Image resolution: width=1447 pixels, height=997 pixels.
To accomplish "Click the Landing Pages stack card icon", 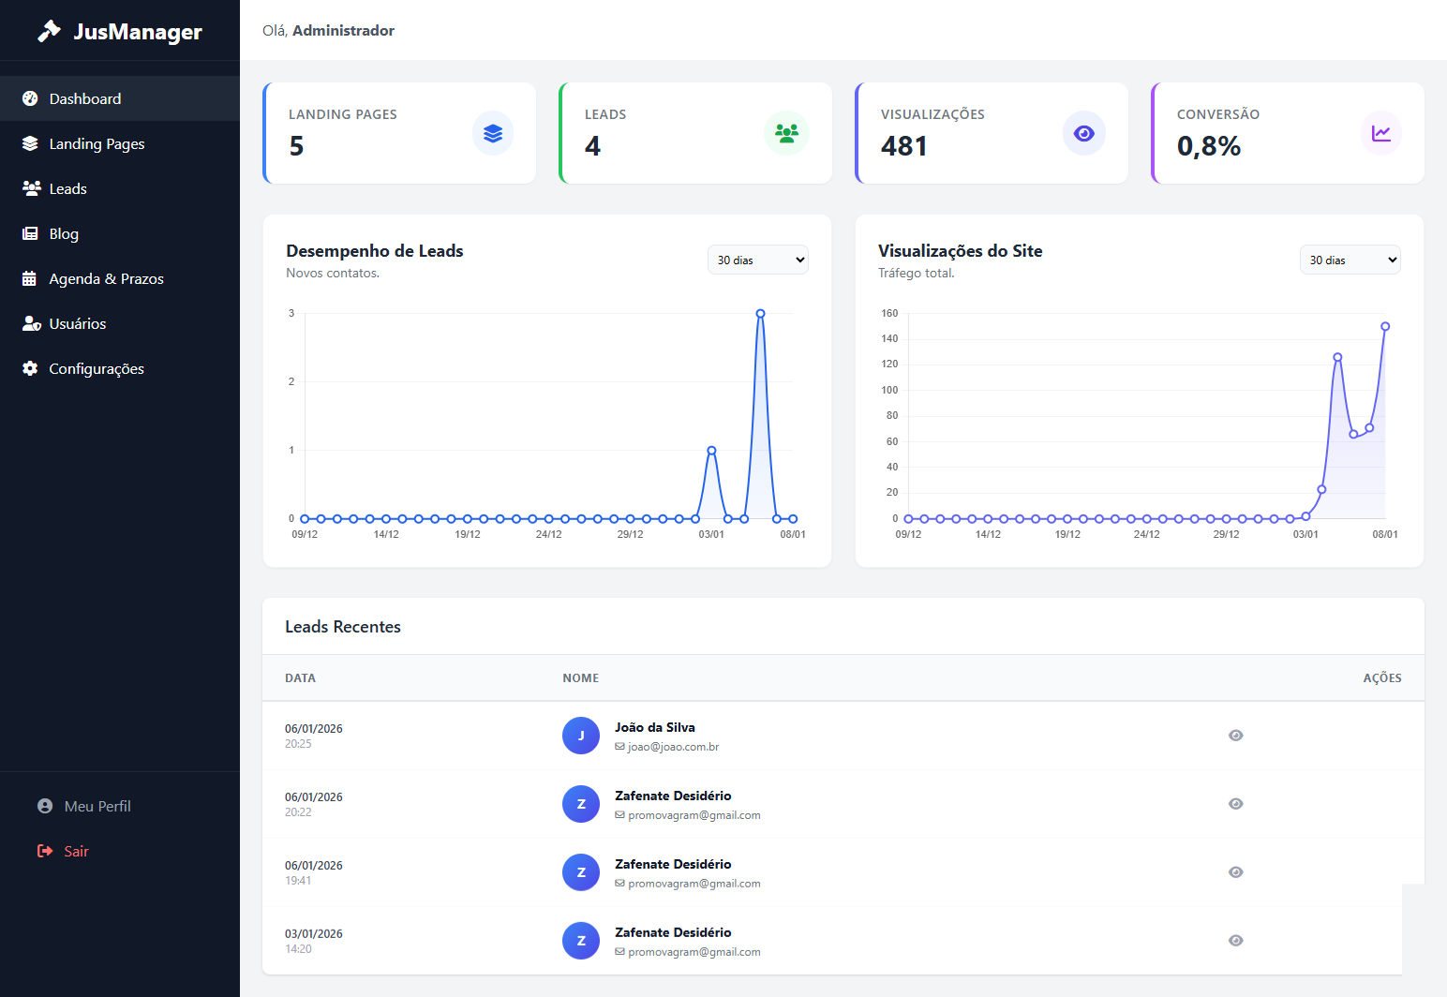I will tap(493, 133).
